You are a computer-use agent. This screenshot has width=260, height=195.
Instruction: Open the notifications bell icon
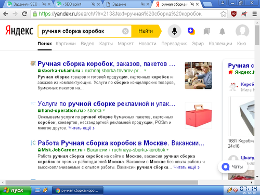click(222, 31)
